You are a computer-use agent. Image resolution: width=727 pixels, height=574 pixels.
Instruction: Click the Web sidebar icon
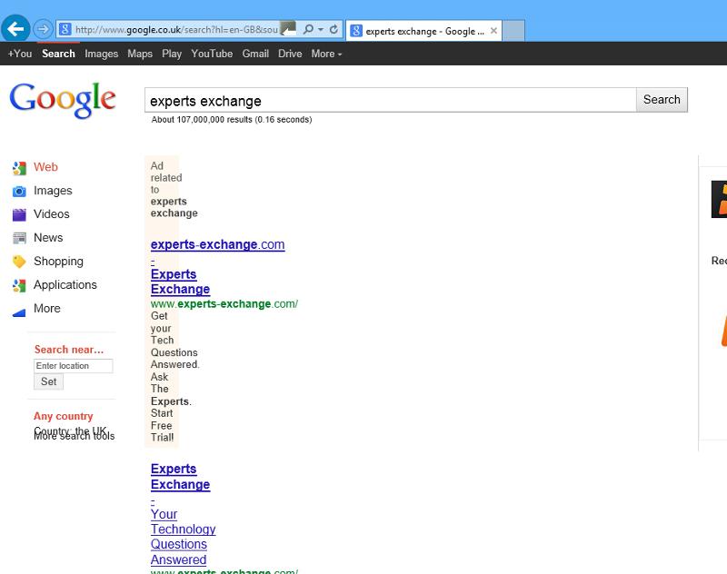click(x=19, y=168)
